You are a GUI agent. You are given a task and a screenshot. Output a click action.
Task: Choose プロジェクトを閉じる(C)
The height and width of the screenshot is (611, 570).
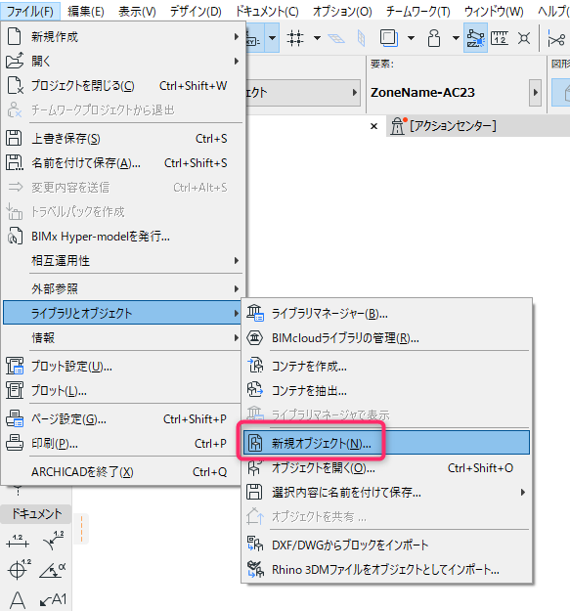(x=123, y=86)
